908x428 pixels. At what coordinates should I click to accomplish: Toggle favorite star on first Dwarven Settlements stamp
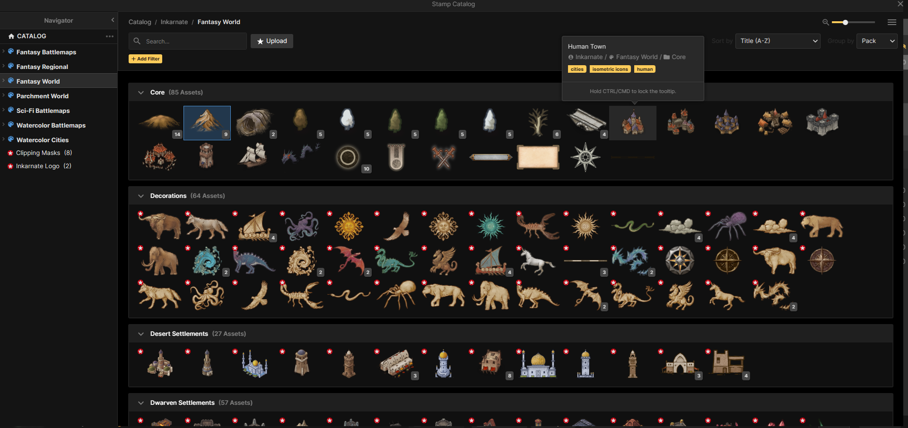tap(141, 420)
